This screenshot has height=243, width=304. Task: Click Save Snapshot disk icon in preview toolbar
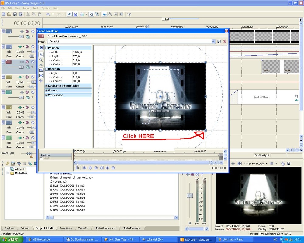click(x=288, y=163)
